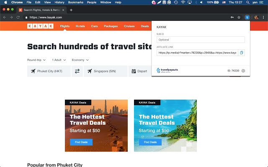The width and height of the screenshot is (268, 167).
Task: Click the affiliate link text field
Action: coord(197,53)
